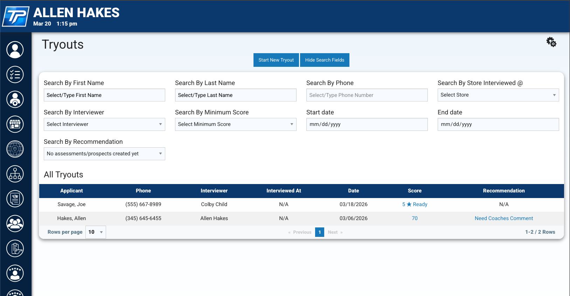Click the star icon in Savage score
570x296 pixels.
pyautogui.click(x=409, y=204)
